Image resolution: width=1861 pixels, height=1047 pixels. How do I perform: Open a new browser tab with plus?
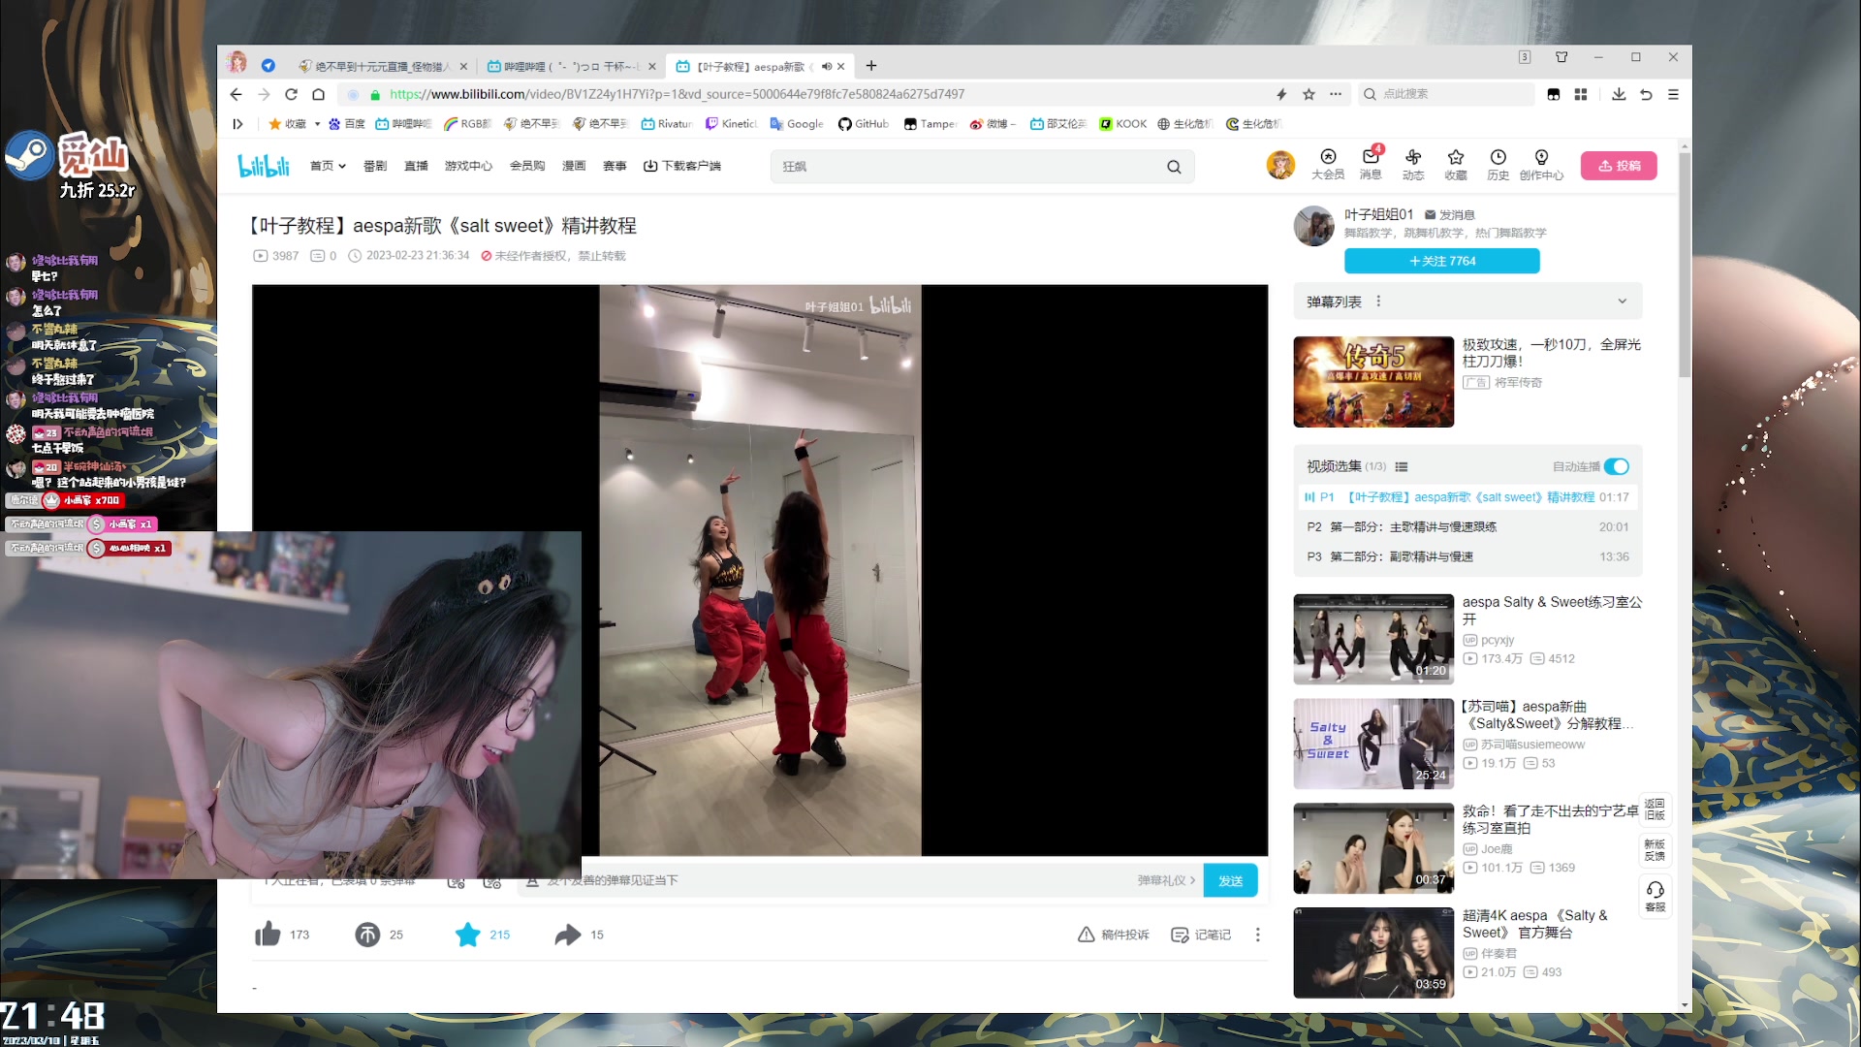871,66
